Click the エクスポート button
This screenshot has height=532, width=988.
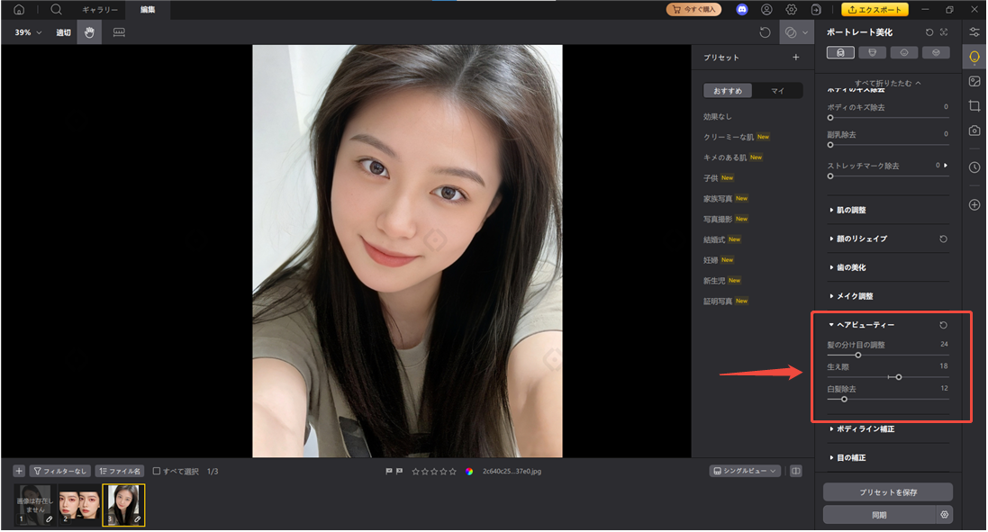point(875,10)
